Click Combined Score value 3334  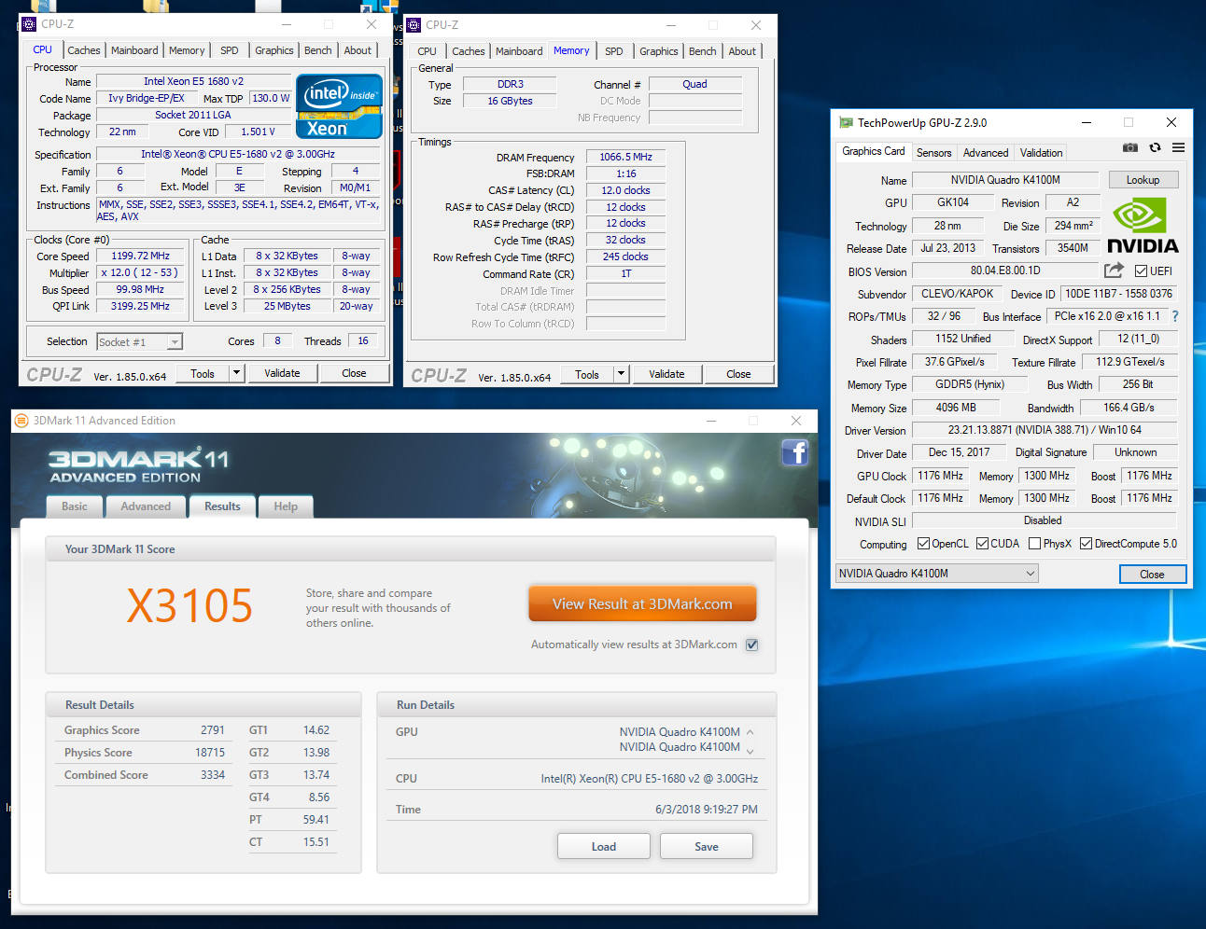[x=213, y=775]
